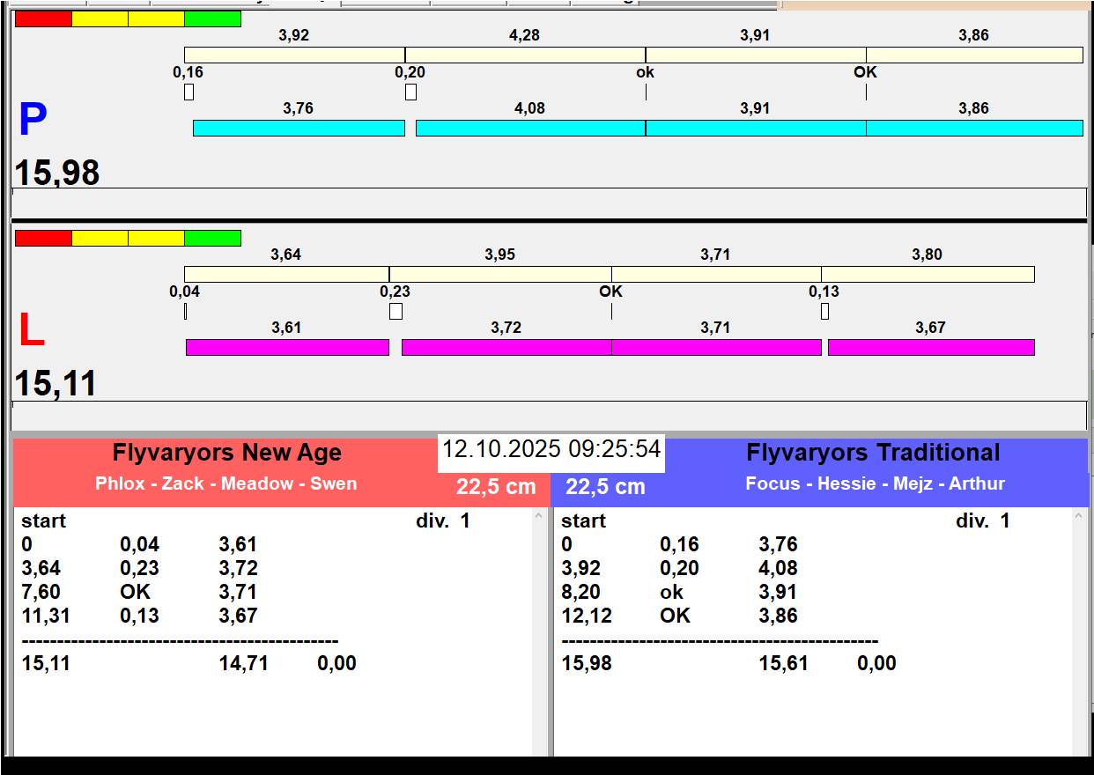Click the Flyvaryors Traditional team header

873,454
